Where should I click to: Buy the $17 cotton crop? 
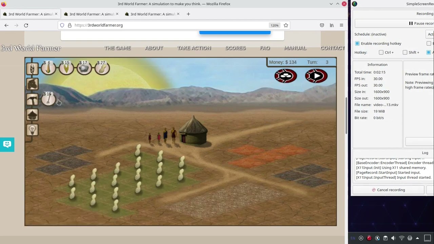click(84, 68)
